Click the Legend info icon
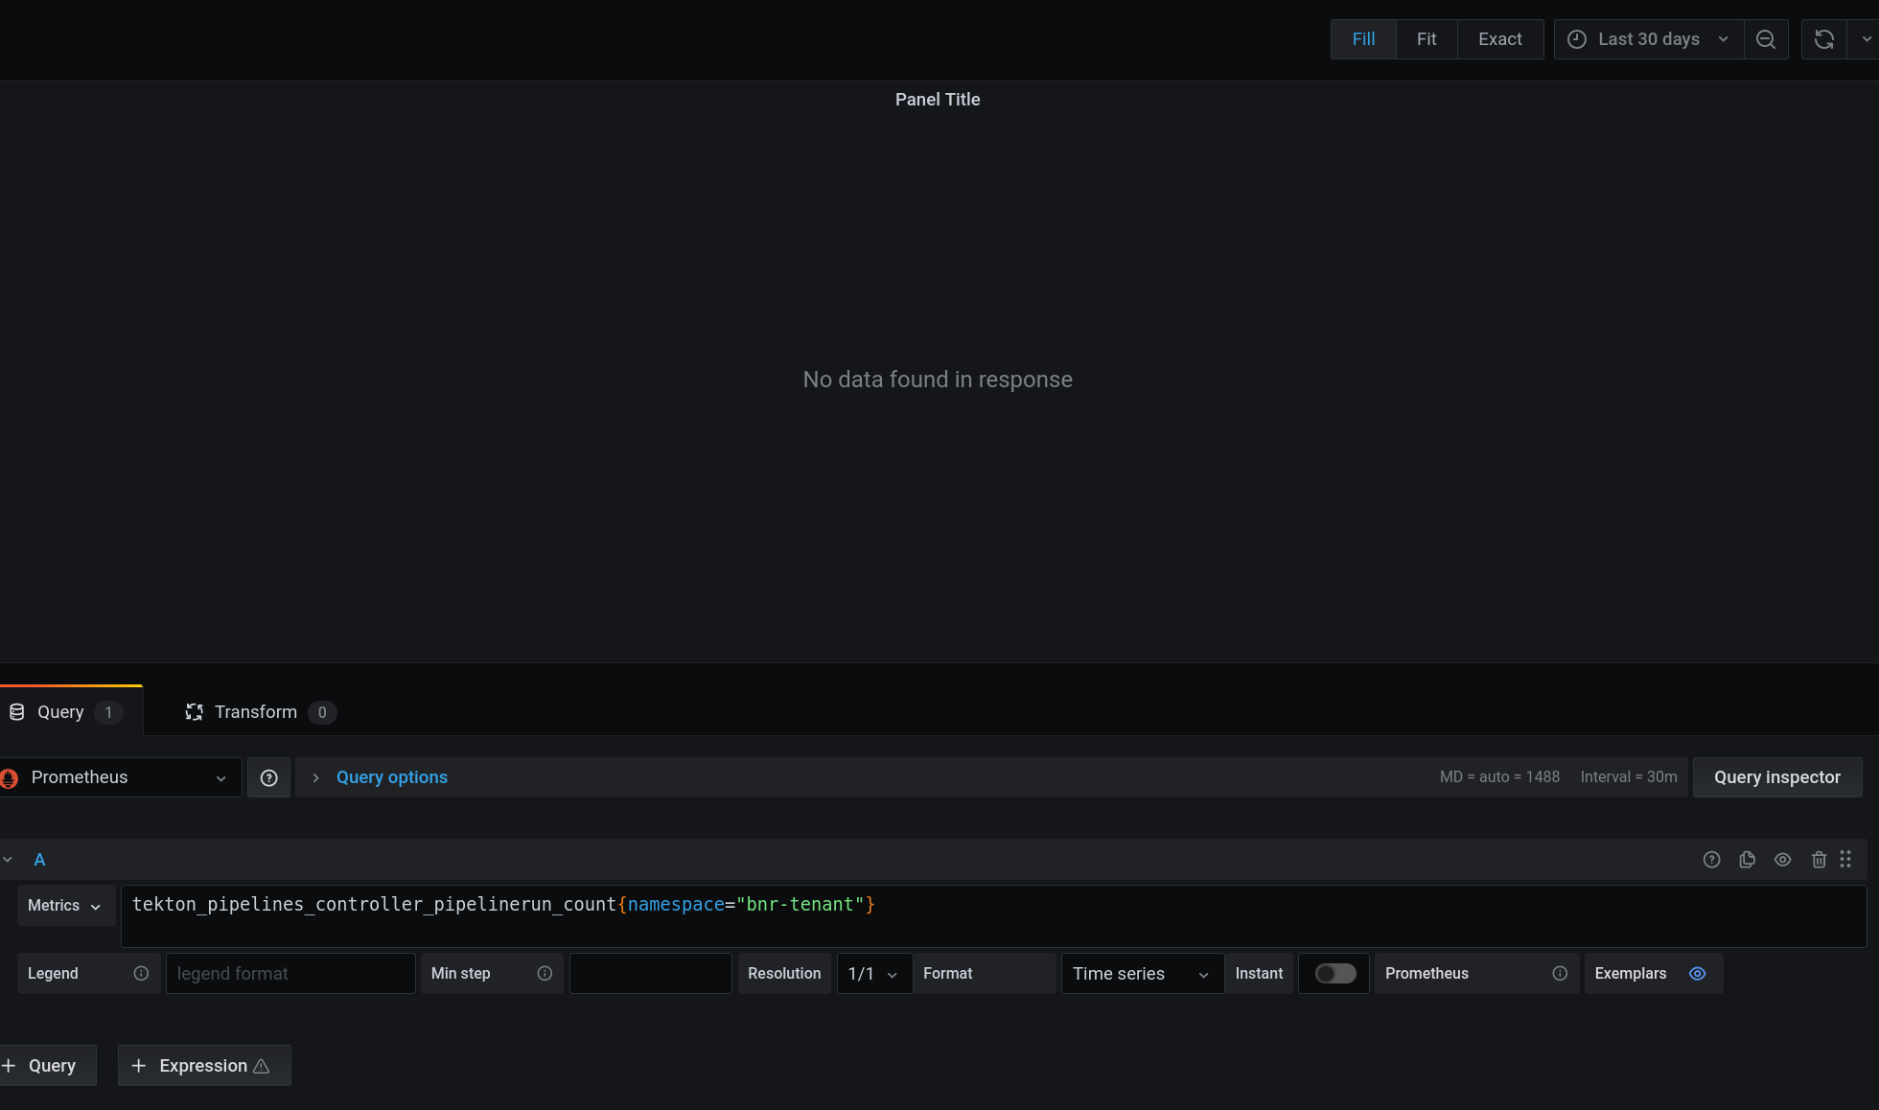The image size is (1879, 1110). pos(141,973)
